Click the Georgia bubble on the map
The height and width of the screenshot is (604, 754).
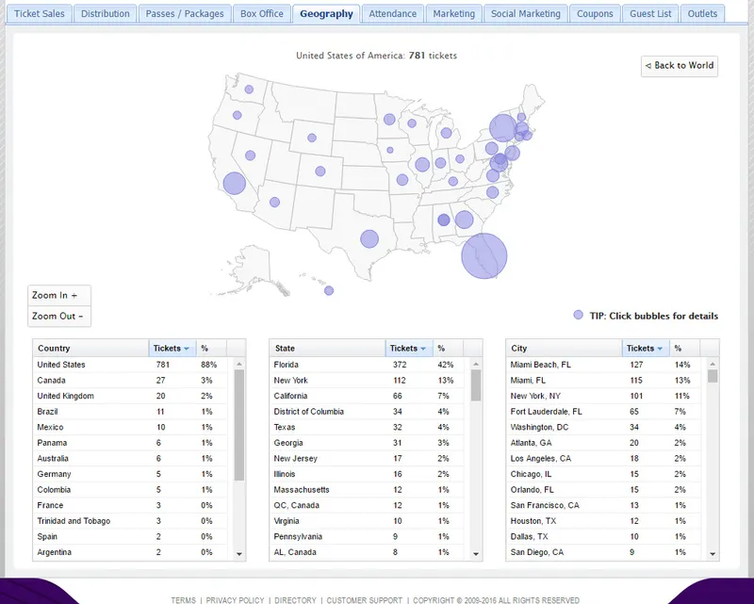464,220
